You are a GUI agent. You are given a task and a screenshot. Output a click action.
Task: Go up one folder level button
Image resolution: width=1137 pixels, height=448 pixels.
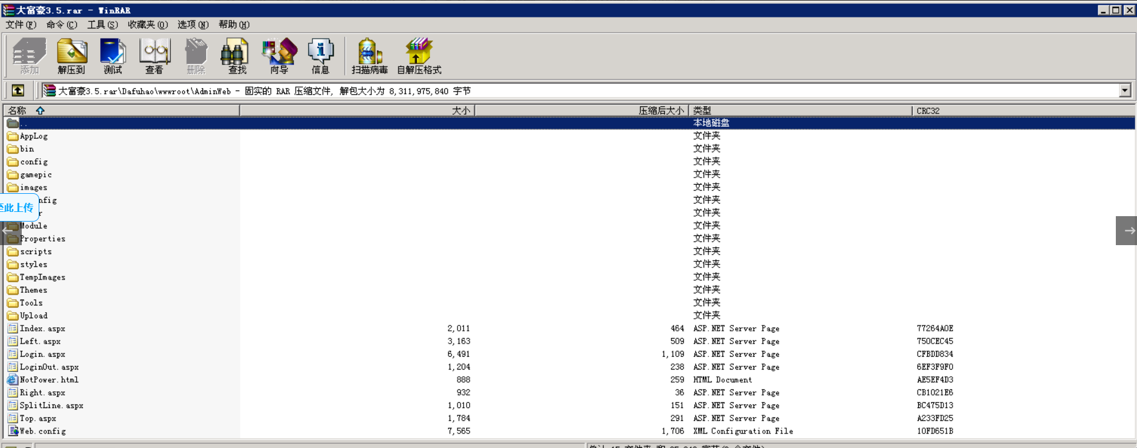pyautogui.click(x=18, y=91)
